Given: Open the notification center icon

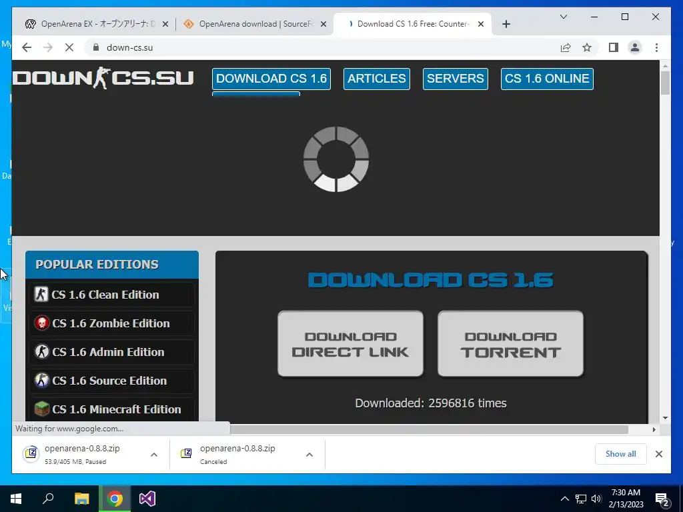Looking at the screenshot, I should coord(662,499).
